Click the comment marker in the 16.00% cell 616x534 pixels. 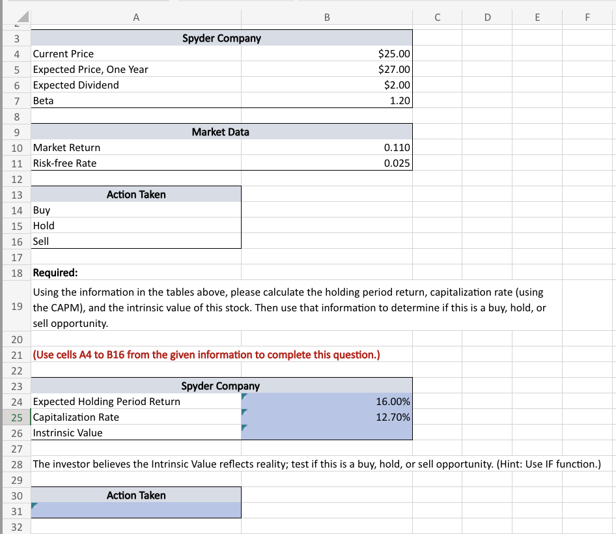coord(245,397)
